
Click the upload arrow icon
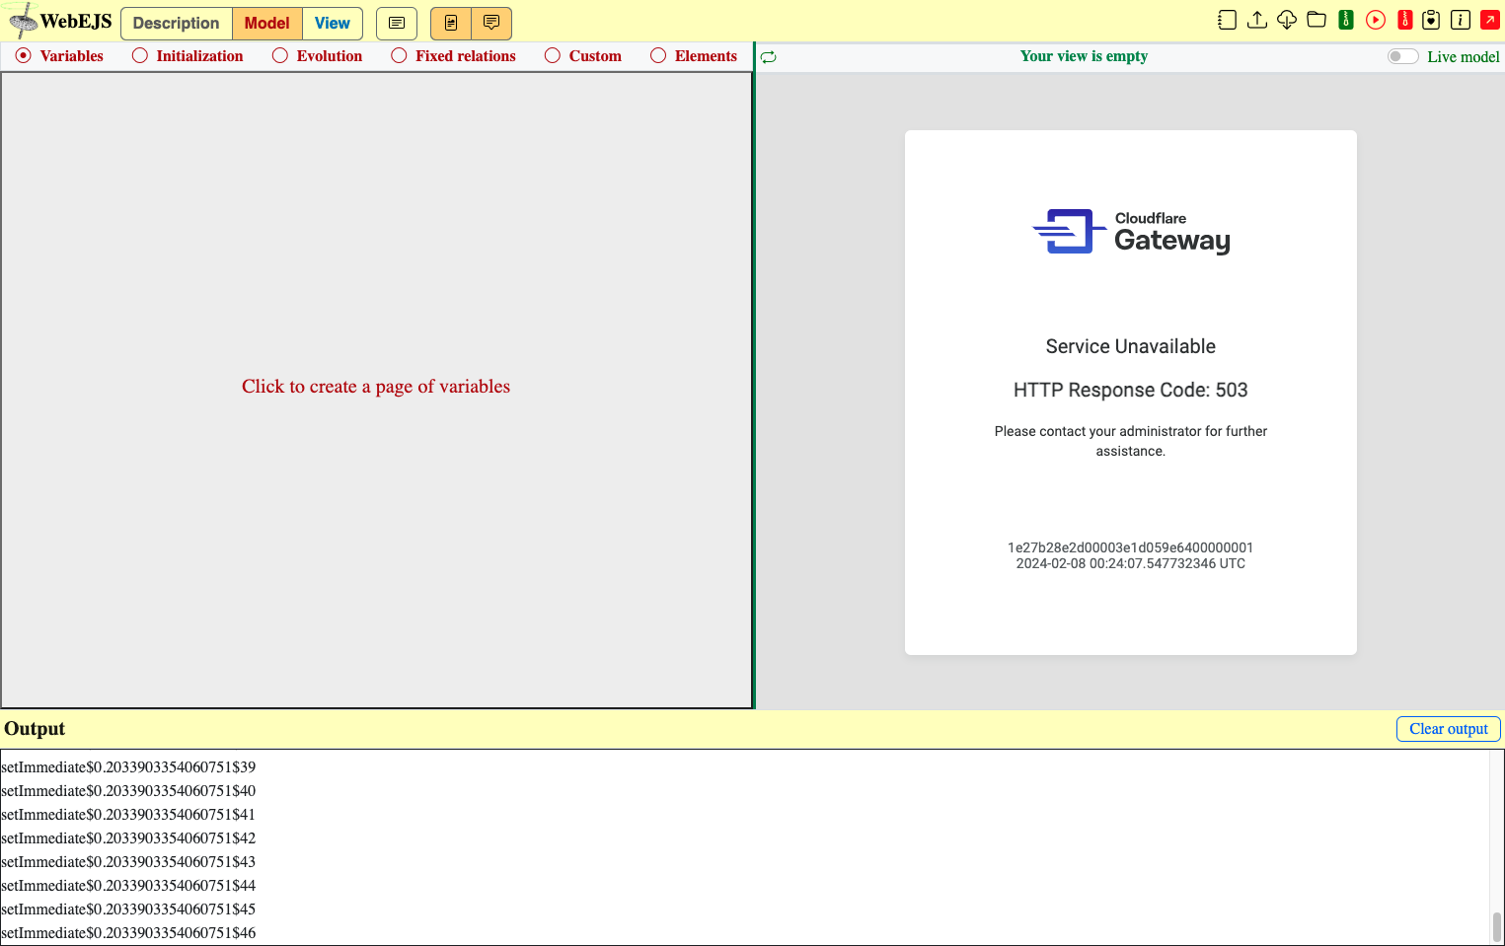pos(1257,20)
